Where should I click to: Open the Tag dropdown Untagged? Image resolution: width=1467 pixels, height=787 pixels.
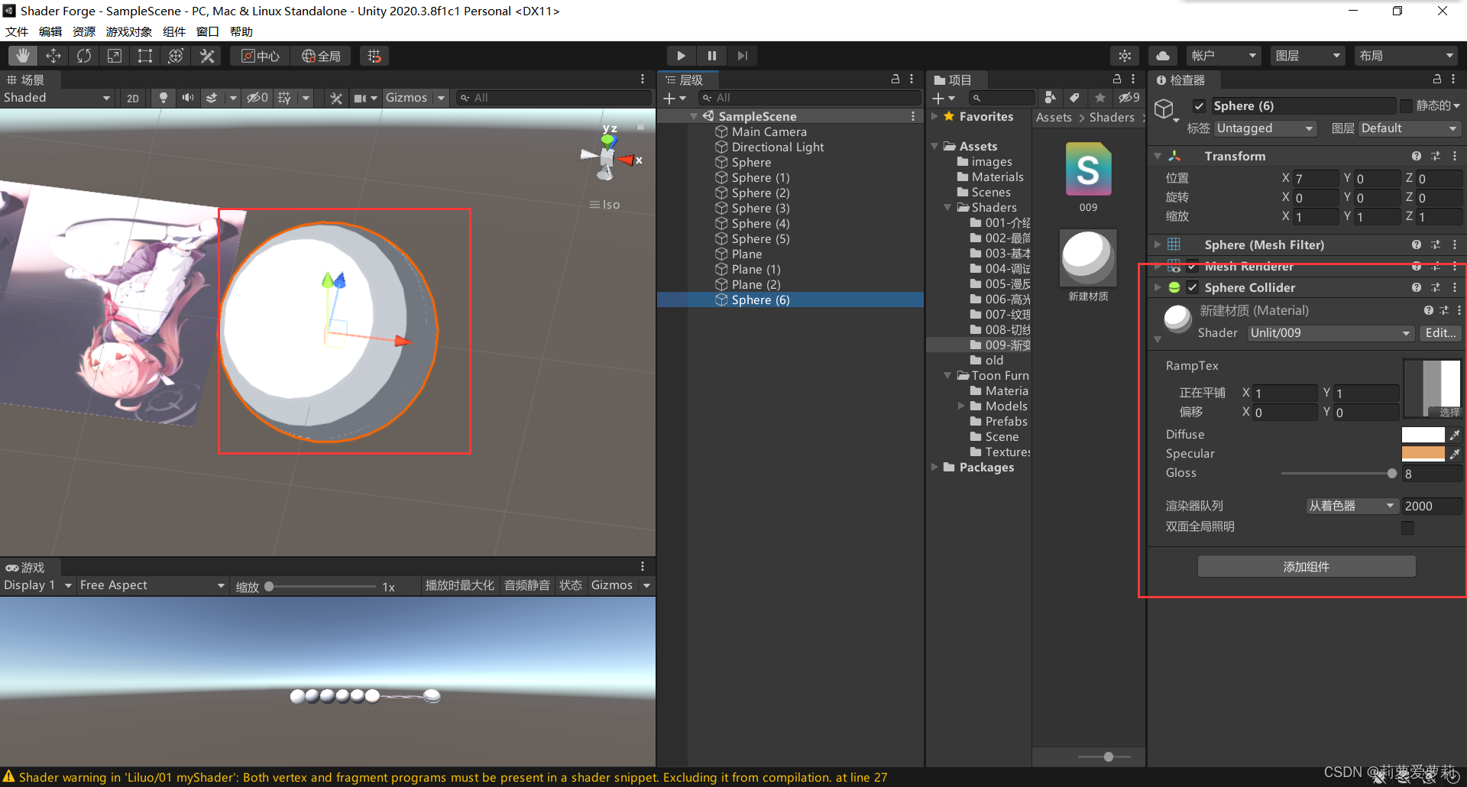1265,128
